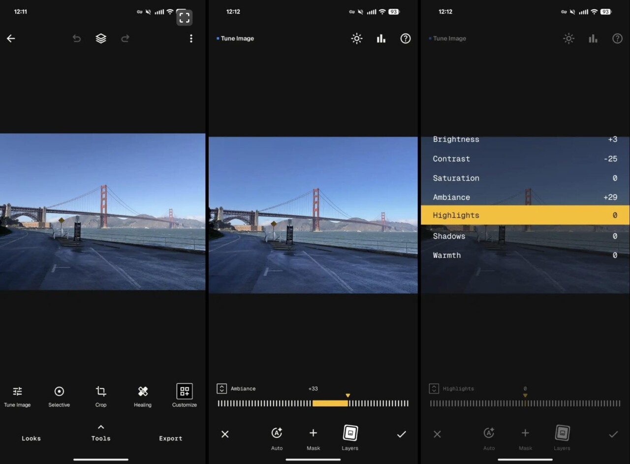
Task: Tap dimmed checkmark in right screen
Action: (613, 434)
